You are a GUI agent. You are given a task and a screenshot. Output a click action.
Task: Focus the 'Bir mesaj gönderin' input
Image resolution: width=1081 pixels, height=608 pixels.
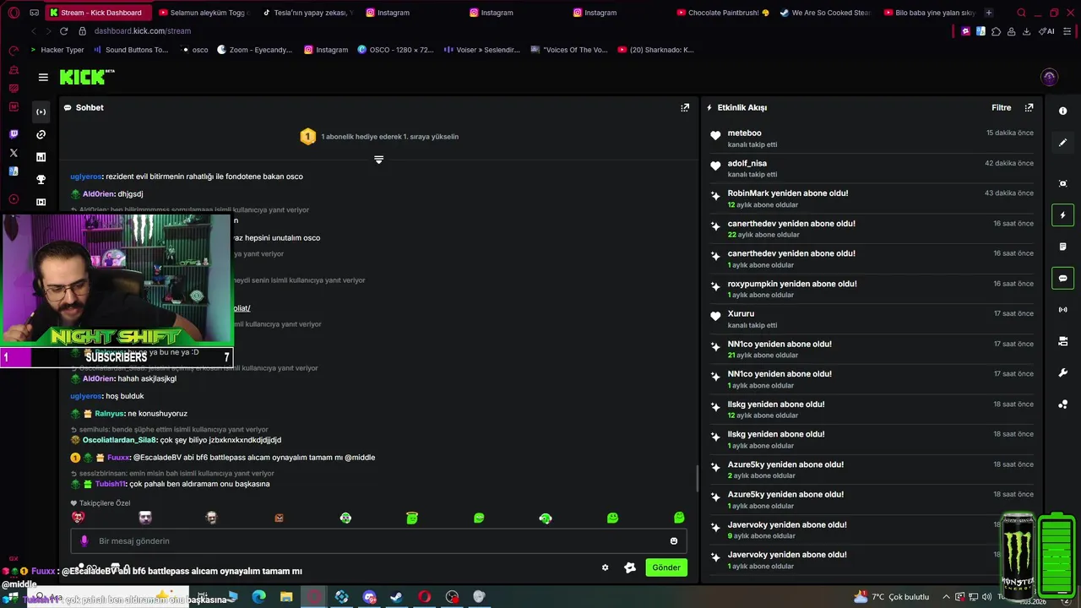(x=378, y=541)
